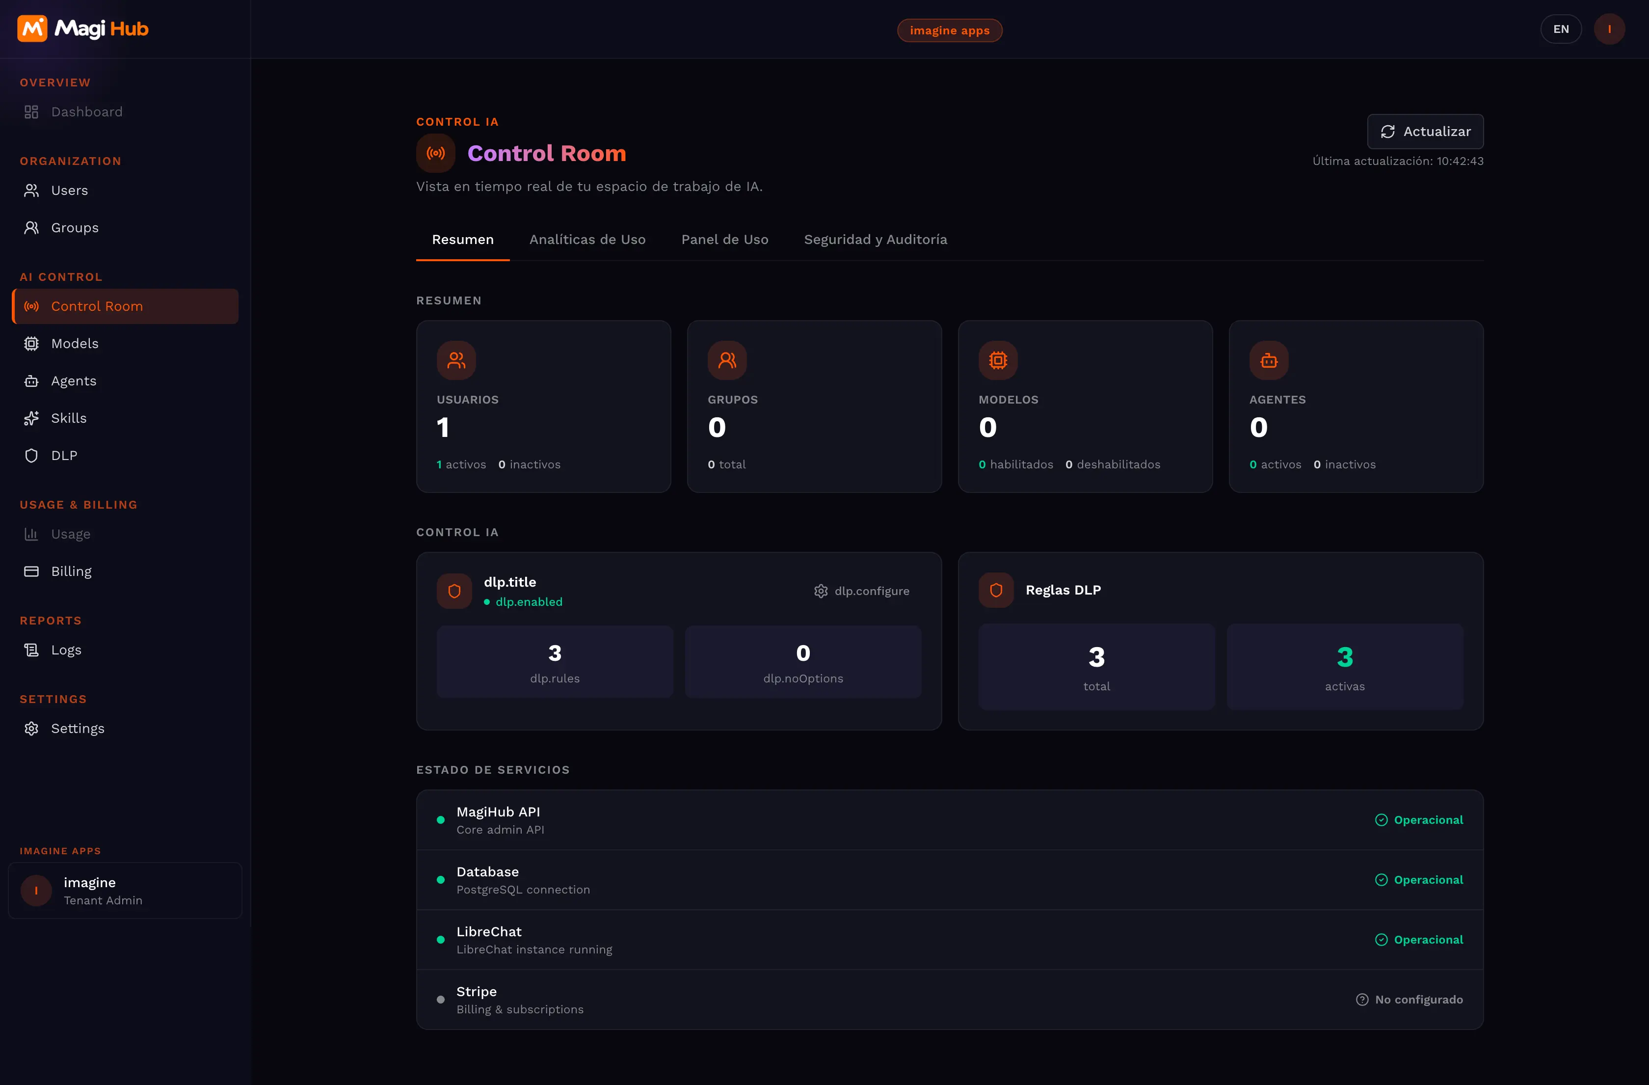Open the user avatar menu at top right
Image resolution: width=1649 pixels, height=1085 pixels.
click(x=1609, y=29)
